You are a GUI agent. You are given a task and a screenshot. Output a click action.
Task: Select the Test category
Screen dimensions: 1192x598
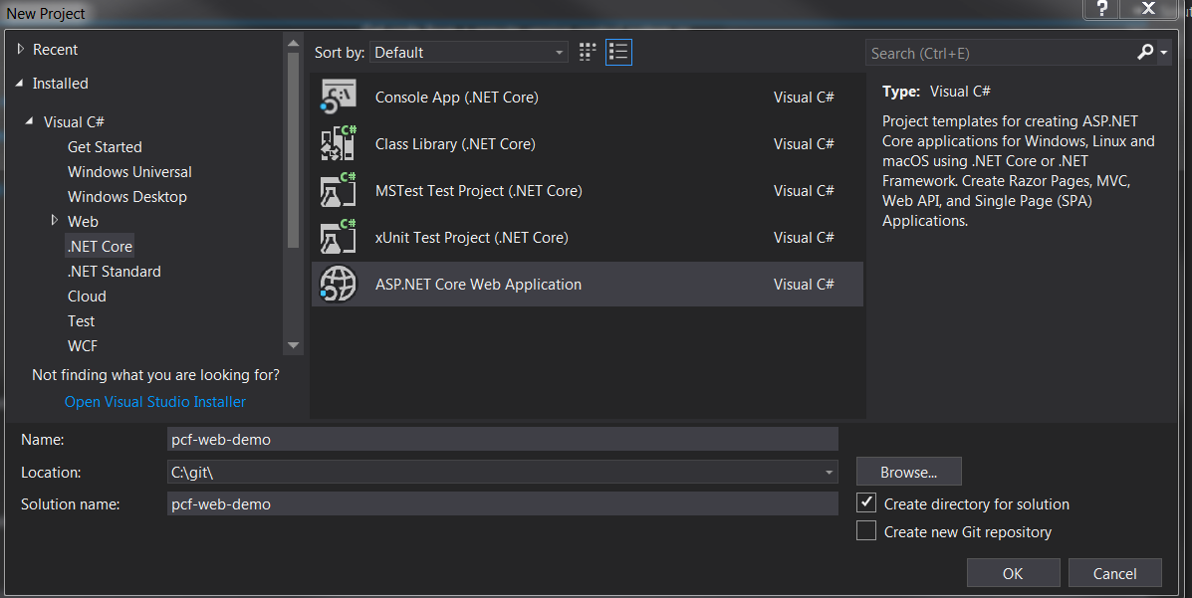pos(82,321)
